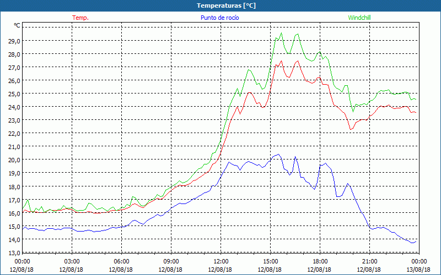Click the 13,0 y-axis value
441x275 pixels.
[x=14, y=252]
